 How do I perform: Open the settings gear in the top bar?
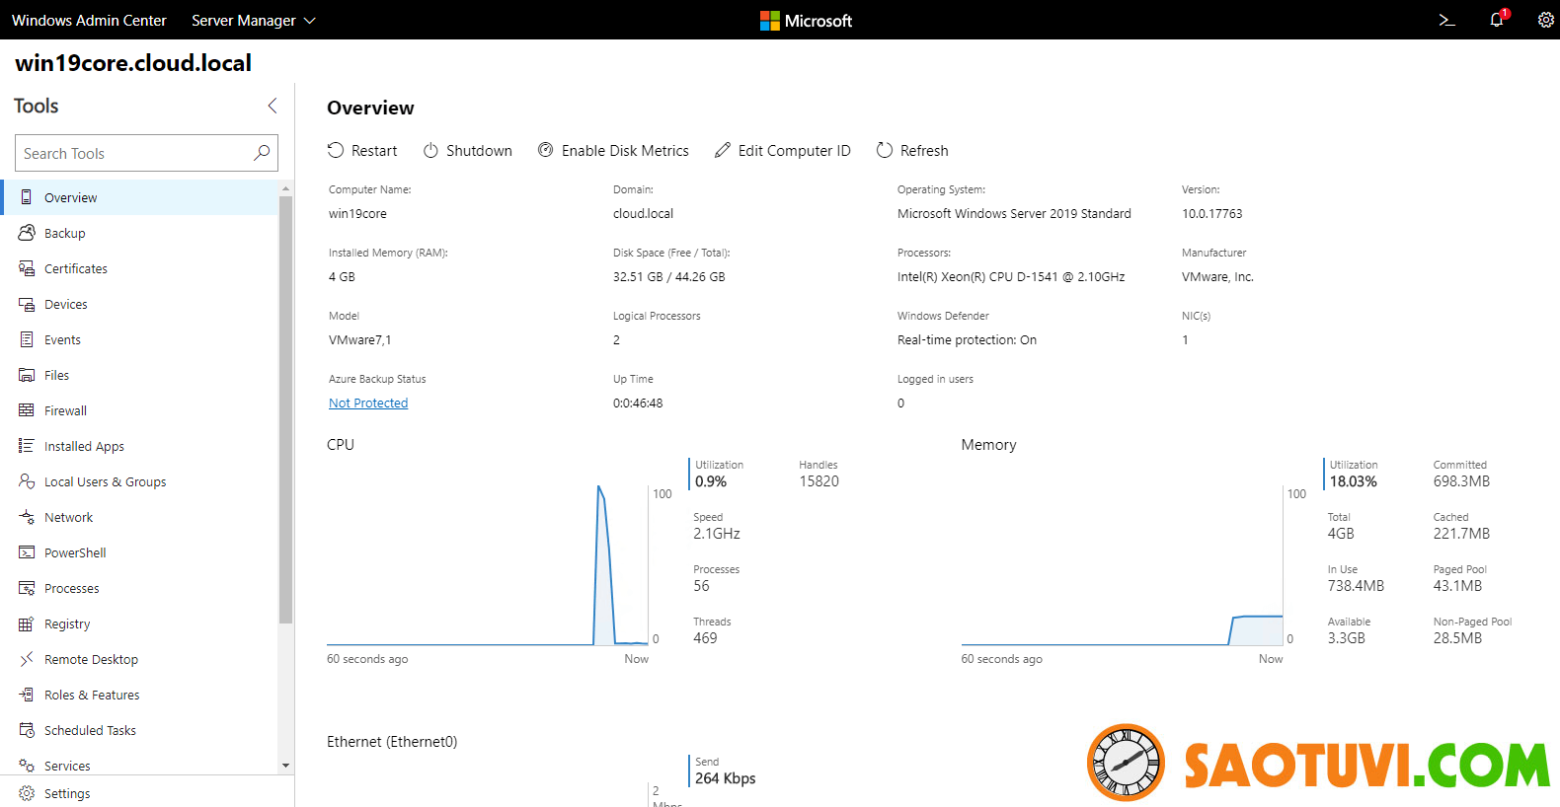pos(1545,20)
